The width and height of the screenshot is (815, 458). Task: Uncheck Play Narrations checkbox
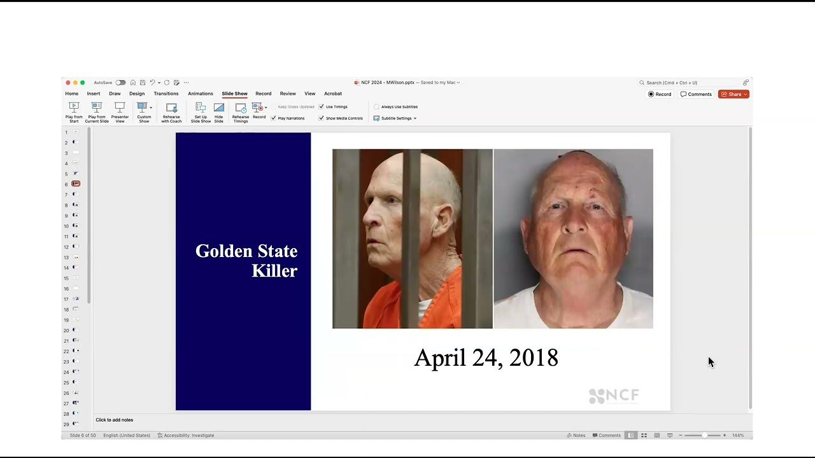click(274, 118)
